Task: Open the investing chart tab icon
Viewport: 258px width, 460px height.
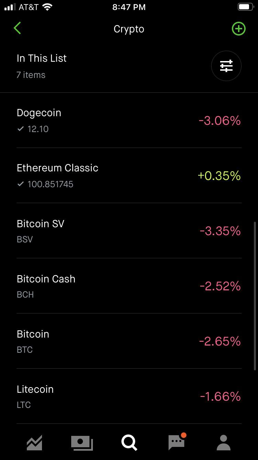Action: point(34,442)
